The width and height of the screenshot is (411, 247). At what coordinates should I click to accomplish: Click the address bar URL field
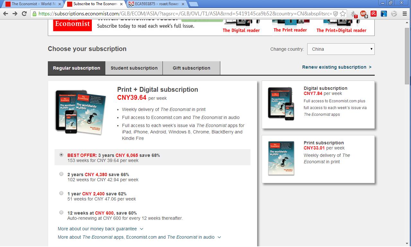tap(185, 13)
